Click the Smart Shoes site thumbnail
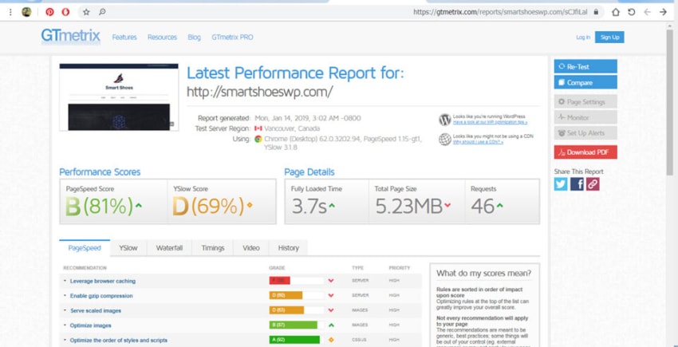The image size is (678, 347). (119, 97)
